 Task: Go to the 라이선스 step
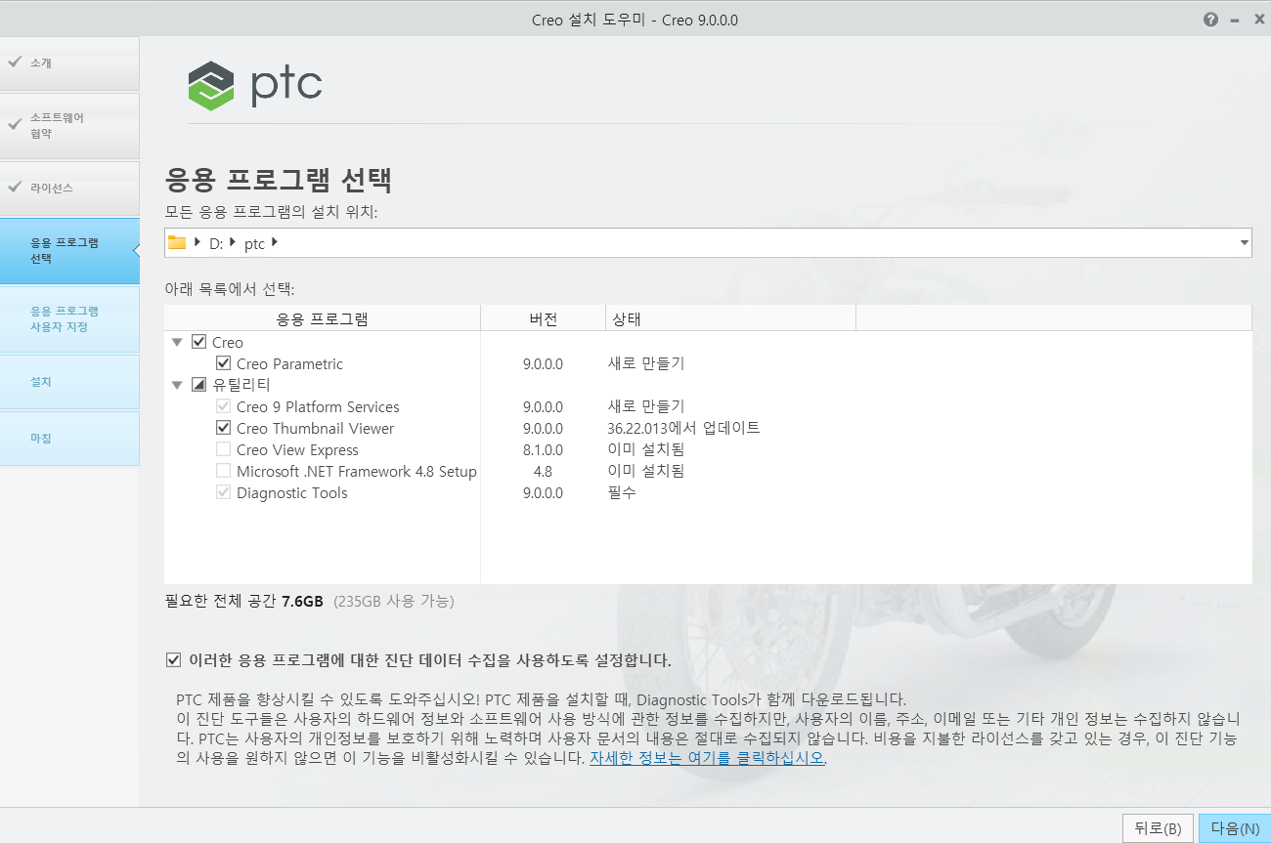[x=69, y=189]
